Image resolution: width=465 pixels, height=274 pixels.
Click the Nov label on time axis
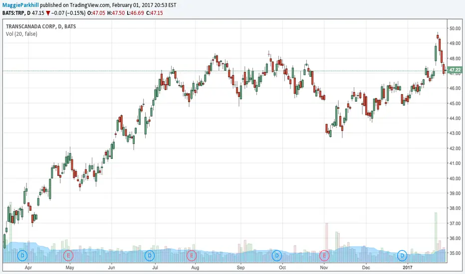(324, 268)
